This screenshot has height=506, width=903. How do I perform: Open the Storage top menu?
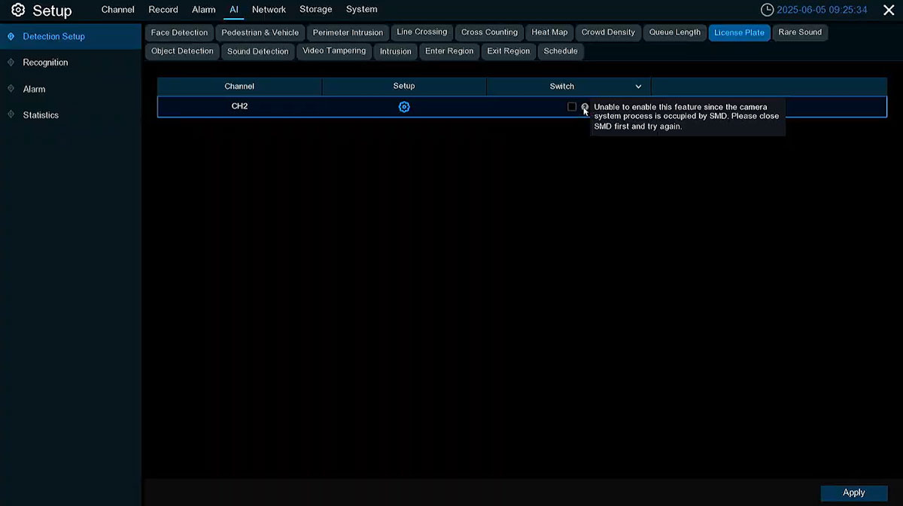pos(315,10)
